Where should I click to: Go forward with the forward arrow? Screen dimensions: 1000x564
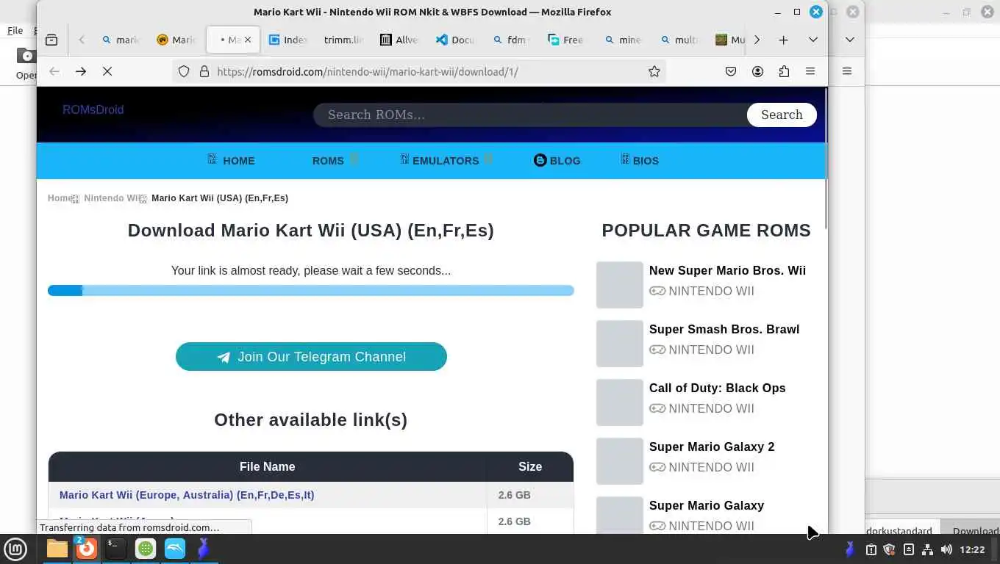point(81,71)
